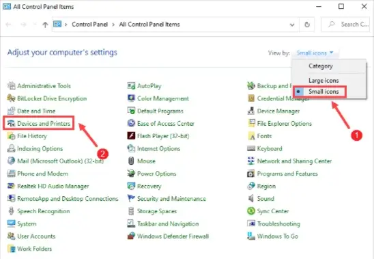Viewport: 374px width, 259px height.
Task: Open the Sound speaker icon
Action: tap(251, 199)
